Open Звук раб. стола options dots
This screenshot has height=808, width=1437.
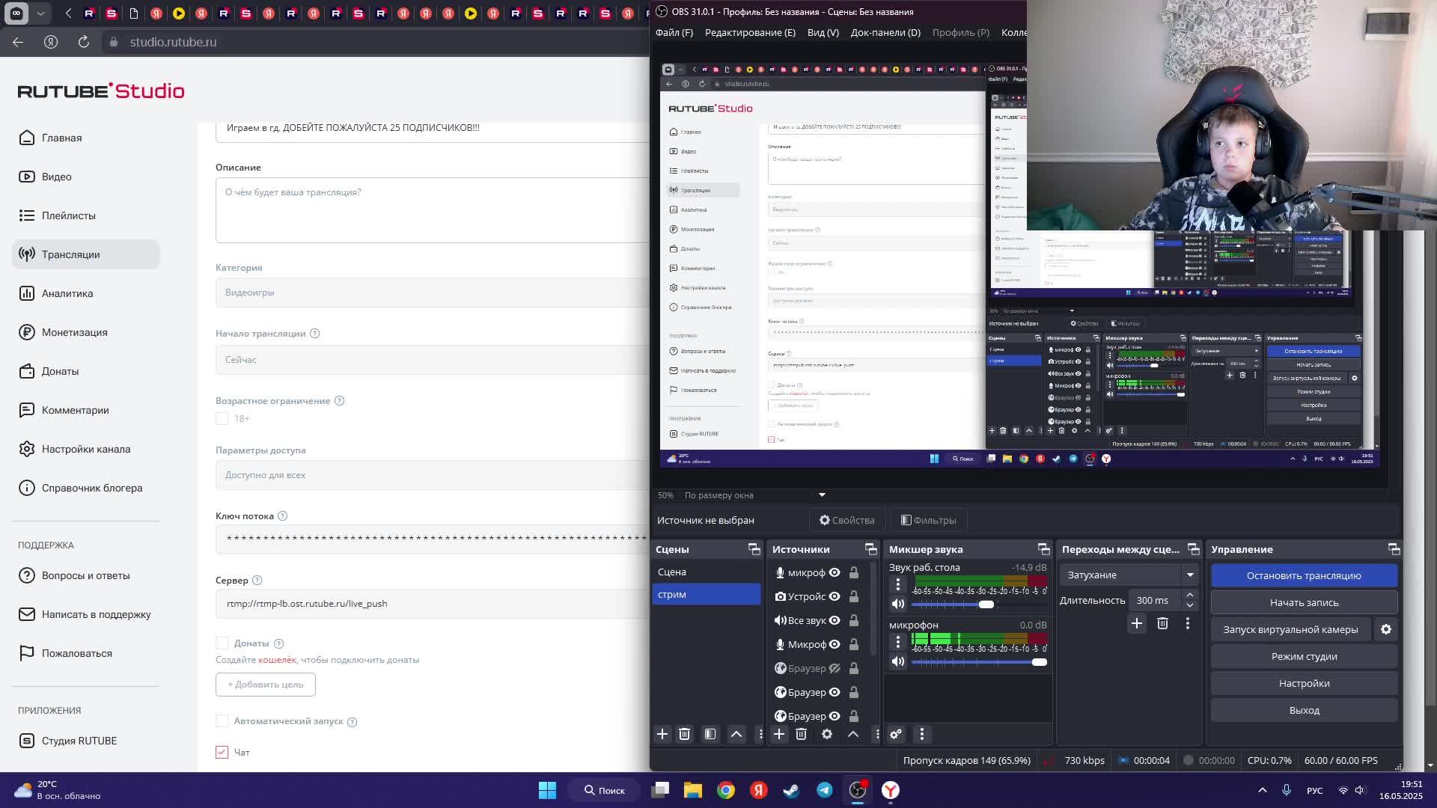(x=898, y=585)
